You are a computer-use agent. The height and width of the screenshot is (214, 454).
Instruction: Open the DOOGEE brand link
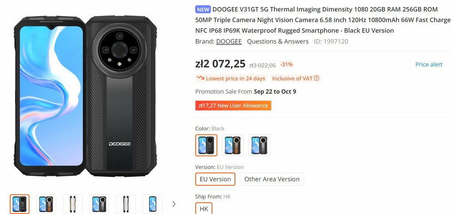pyautogui.click(x=229, y=41)
